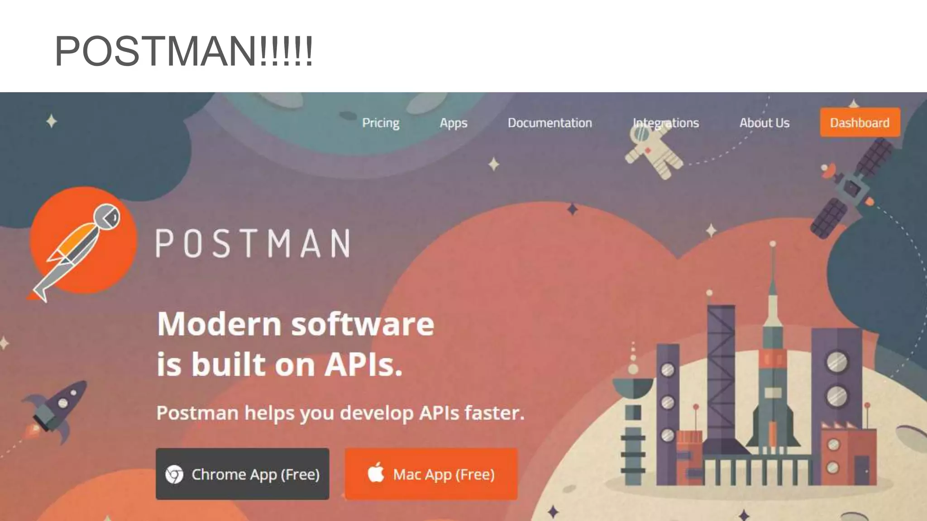Click the Chrome icon in Chrome App button

(x=174, y=474)
